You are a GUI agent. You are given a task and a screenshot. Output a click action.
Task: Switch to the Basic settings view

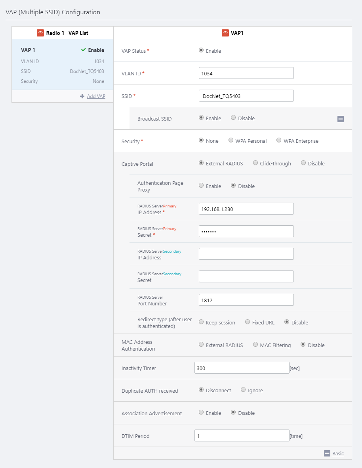338,453
